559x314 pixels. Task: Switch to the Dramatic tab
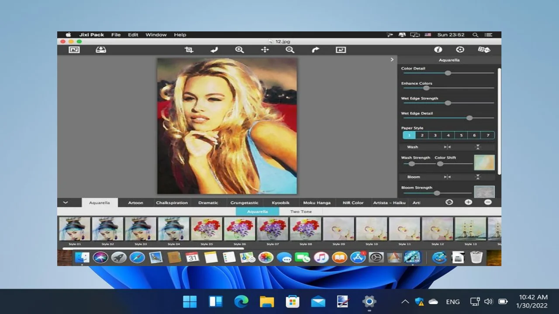coord(208,203)
